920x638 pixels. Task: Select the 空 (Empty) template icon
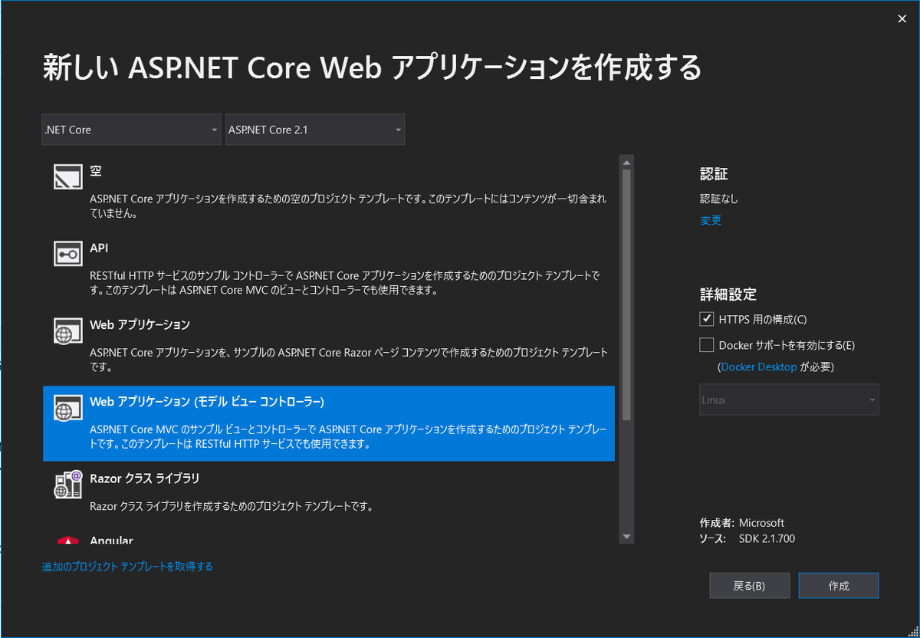pyautogui.click(x=67, y=177)
